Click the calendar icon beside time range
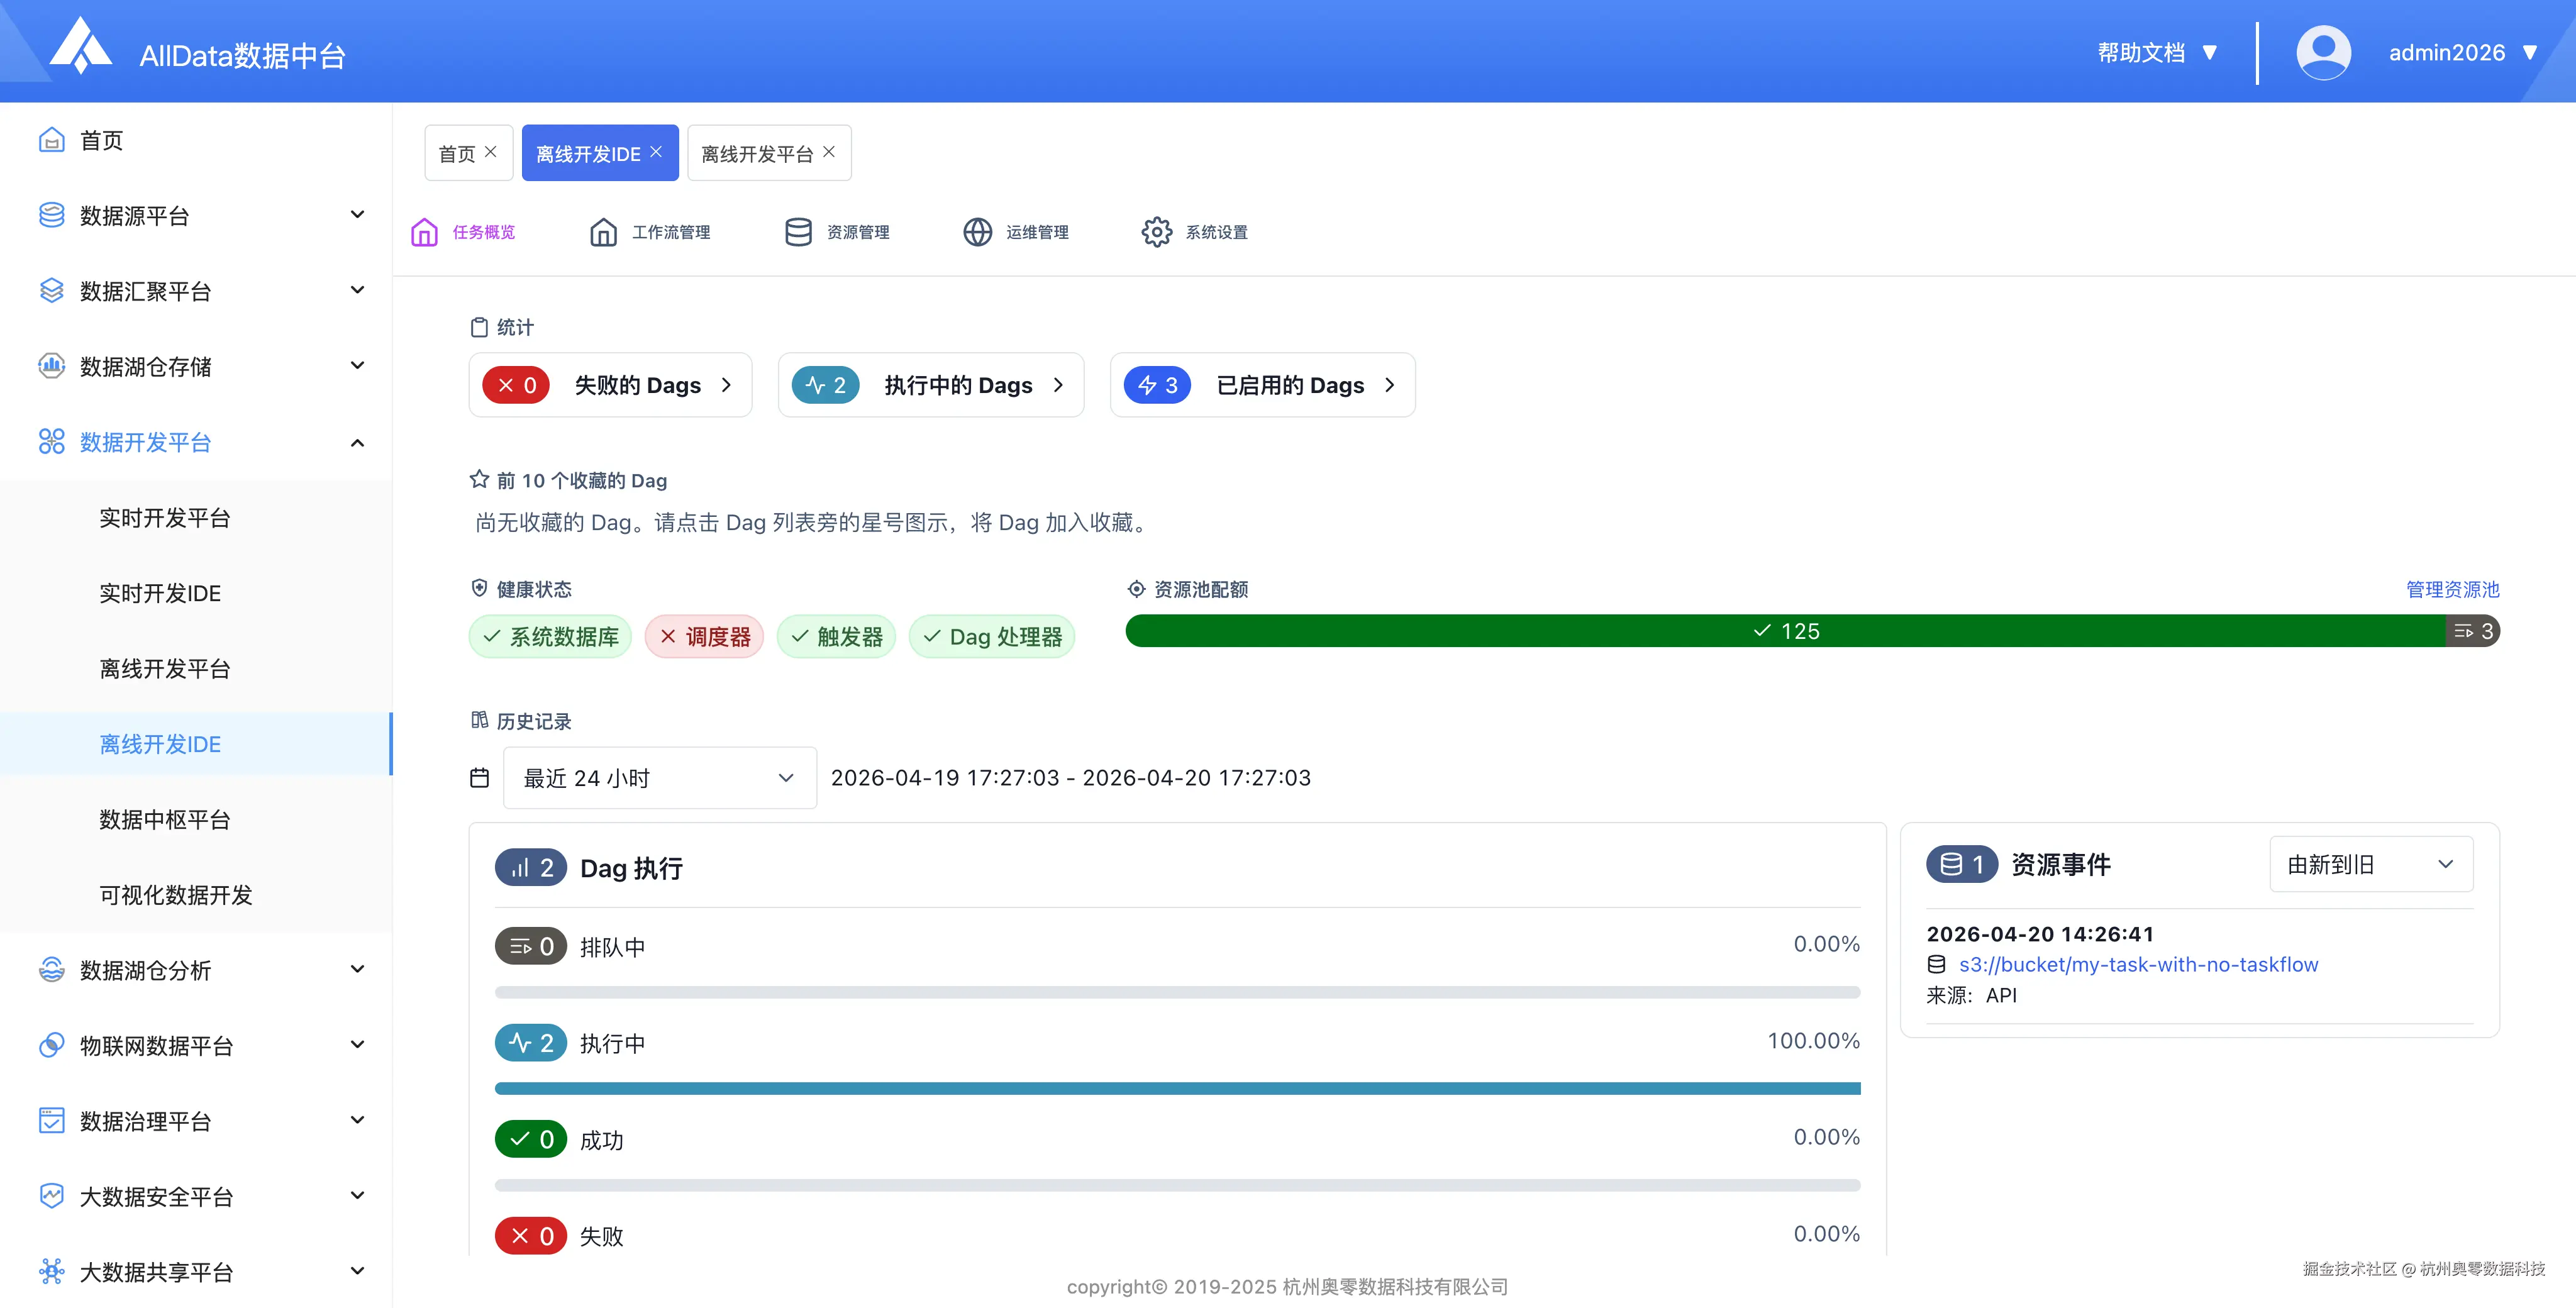Screen dimensions: 2576x1308 point(480,778)
